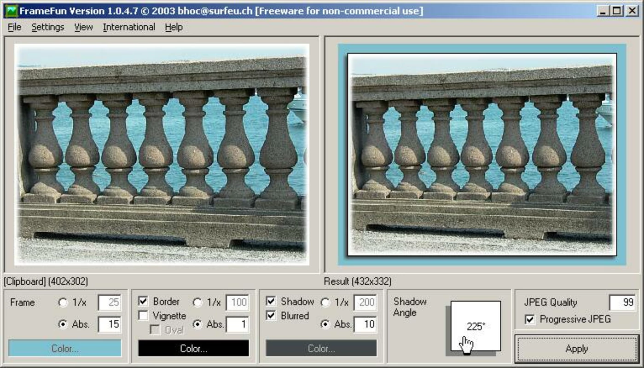Click the Shadow 1/x field showing 200
Viewport: 644px width, 368px height.
pos(366,302)
